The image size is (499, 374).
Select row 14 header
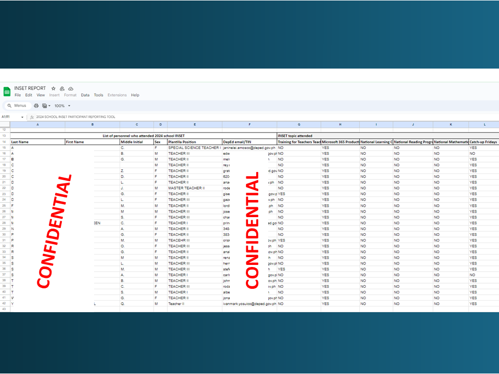click(5, 142)
